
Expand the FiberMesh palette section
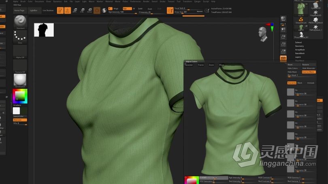[x=300, y=61]
